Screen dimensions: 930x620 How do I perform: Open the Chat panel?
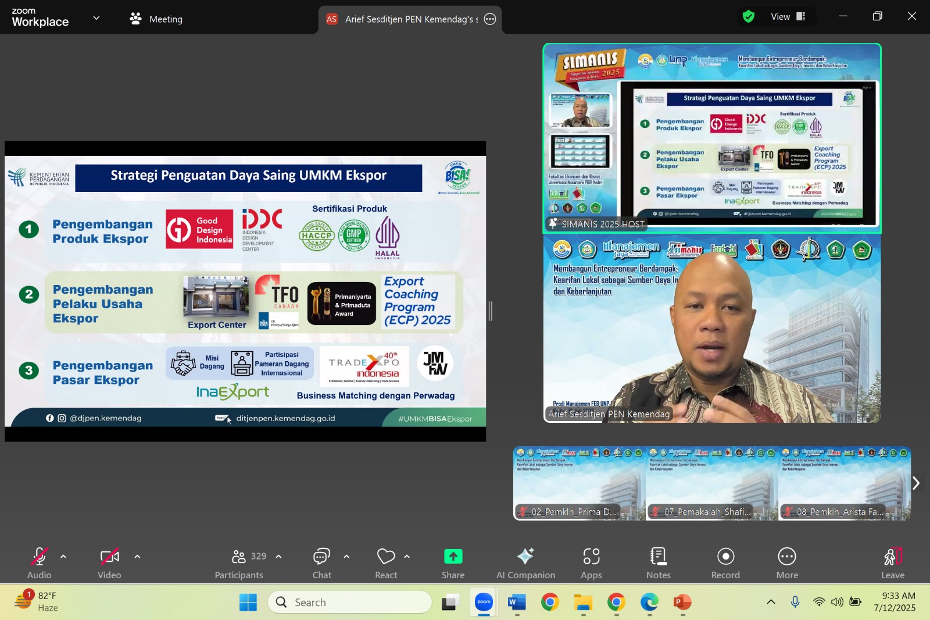coord(321,563)
